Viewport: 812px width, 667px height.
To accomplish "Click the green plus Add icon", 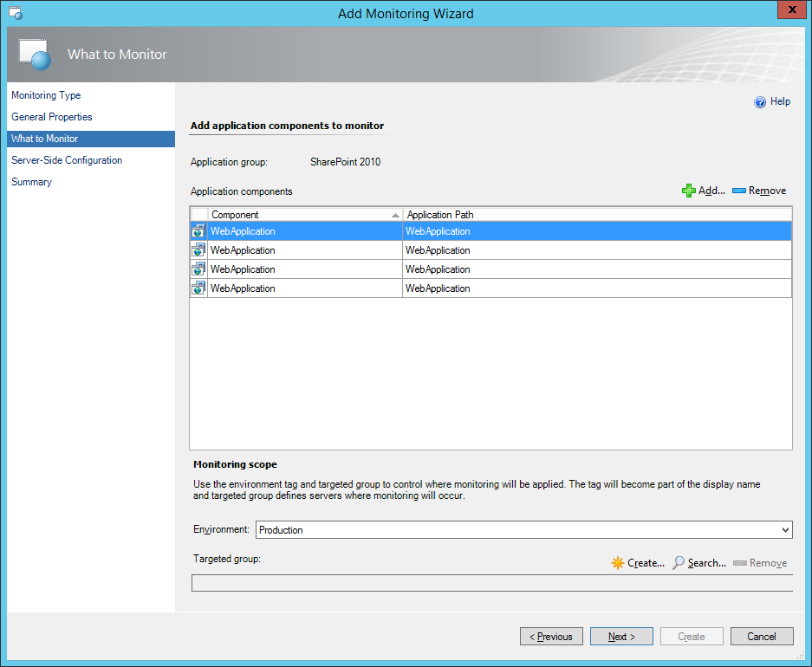I will click(x=689, y=191).
